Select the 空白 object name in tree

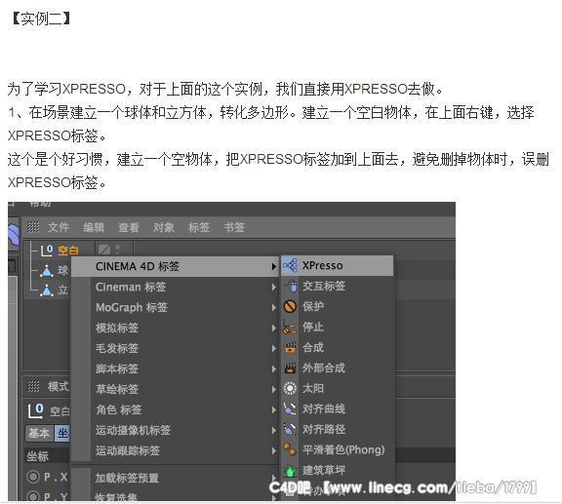(x=68, y=250)
